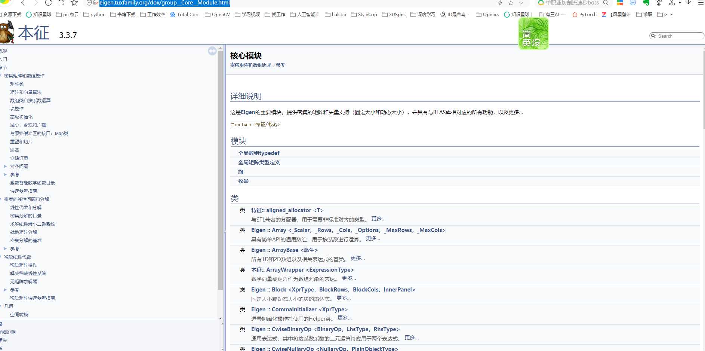Follow the 全局数组typedef link
The width and height of the screenshot is (705, 351).
(259, 153)
